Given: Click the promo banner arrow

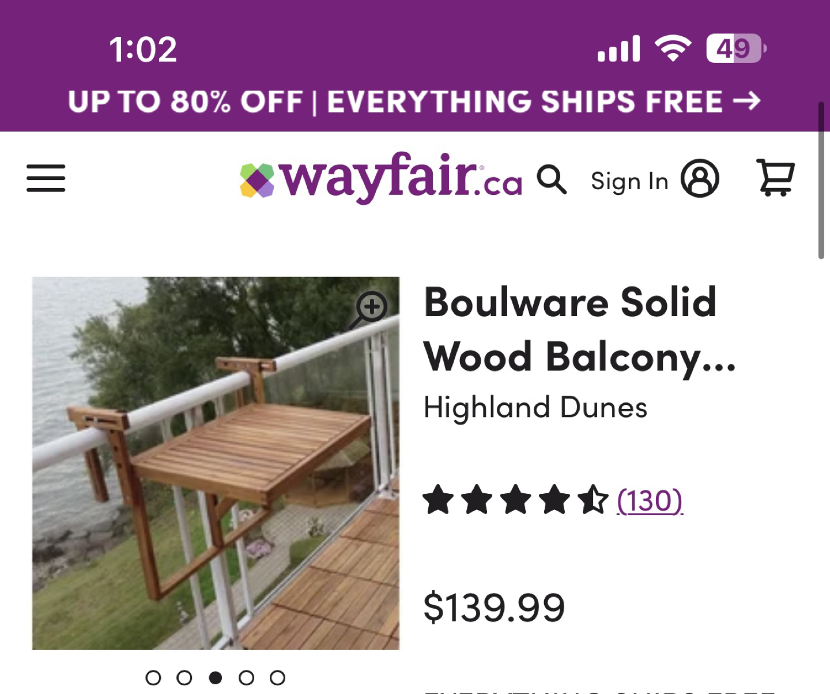Looking at the screenshot, I should [x=747, y=102].
